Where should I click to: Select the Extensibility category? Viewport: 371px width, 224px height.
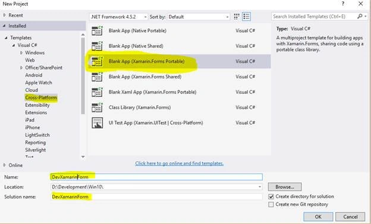click(37, 105)
